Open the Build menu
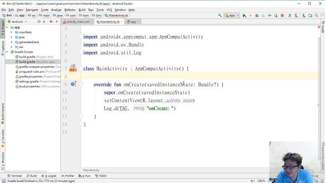This screenshot has height=183, width=325. (82, 10)
